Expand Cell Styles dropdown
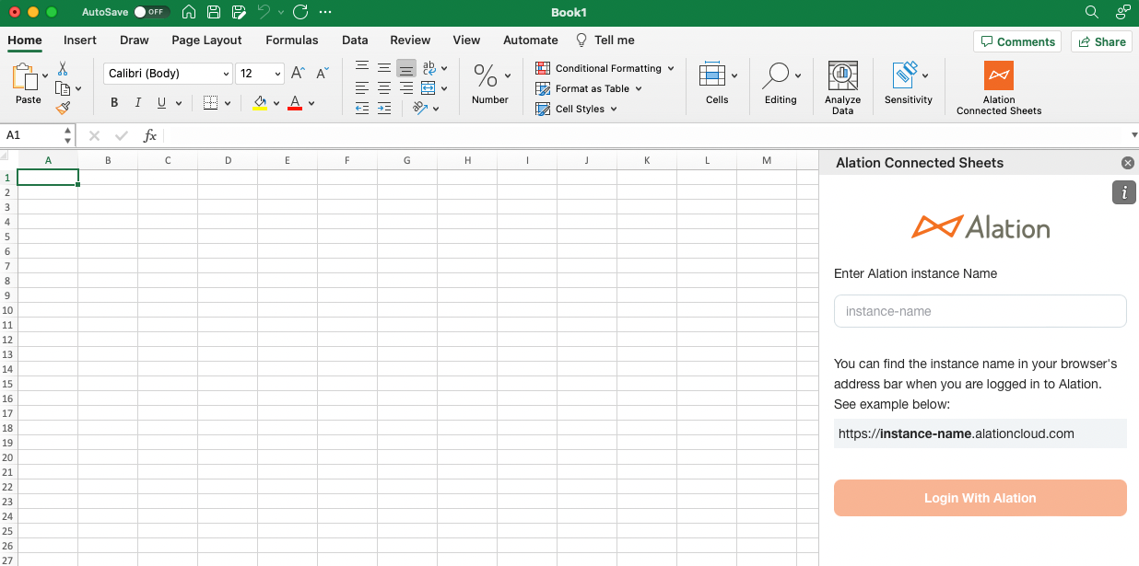Screen dimensions: 1139x566 (614, 109)
